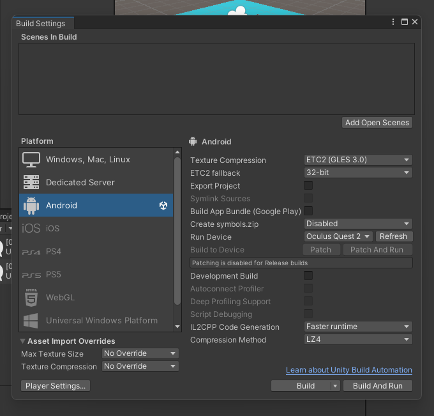Screen dimensions: 434x416
Task: Open the Texture Compression ETC2 (GLES 3.0) dropdown
Action: (x=358, y=160)
